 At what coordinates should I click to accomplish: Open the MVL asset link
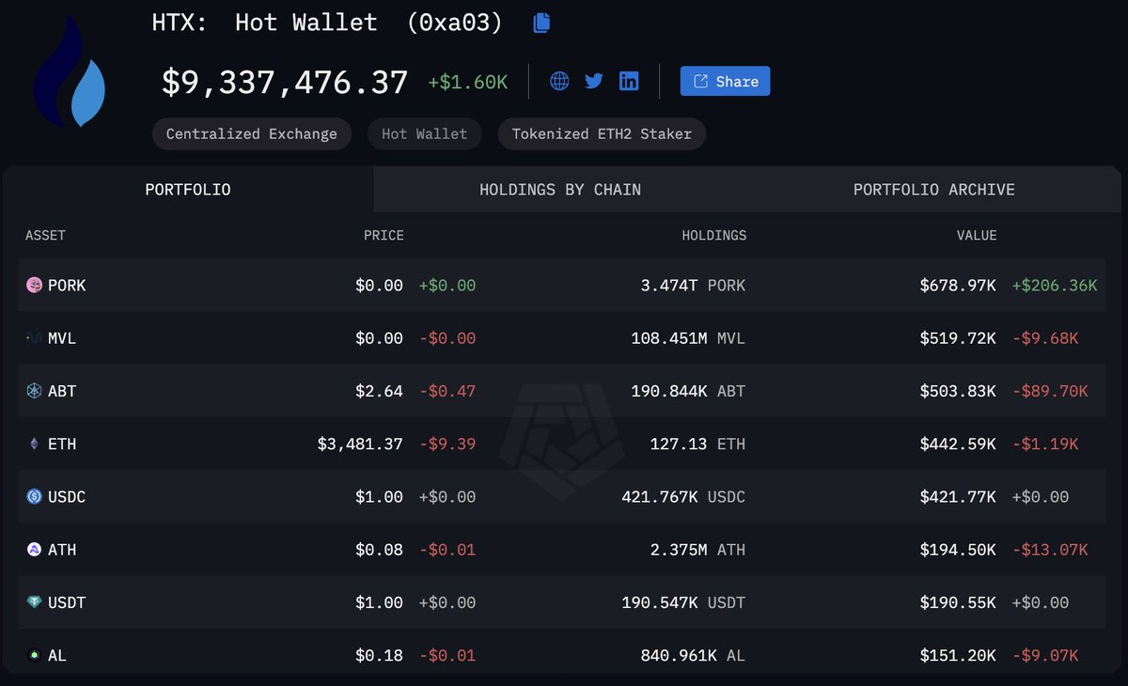pos(62,338)
